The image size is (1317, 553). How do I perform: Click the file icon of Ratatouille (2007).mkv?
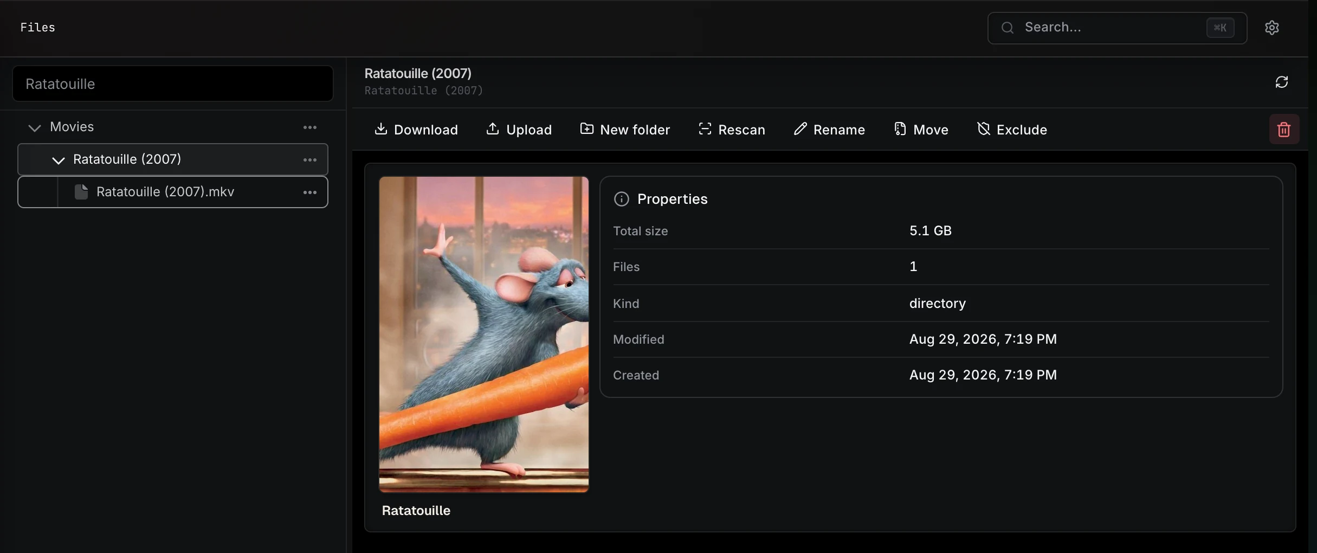(x=81, y=192)
